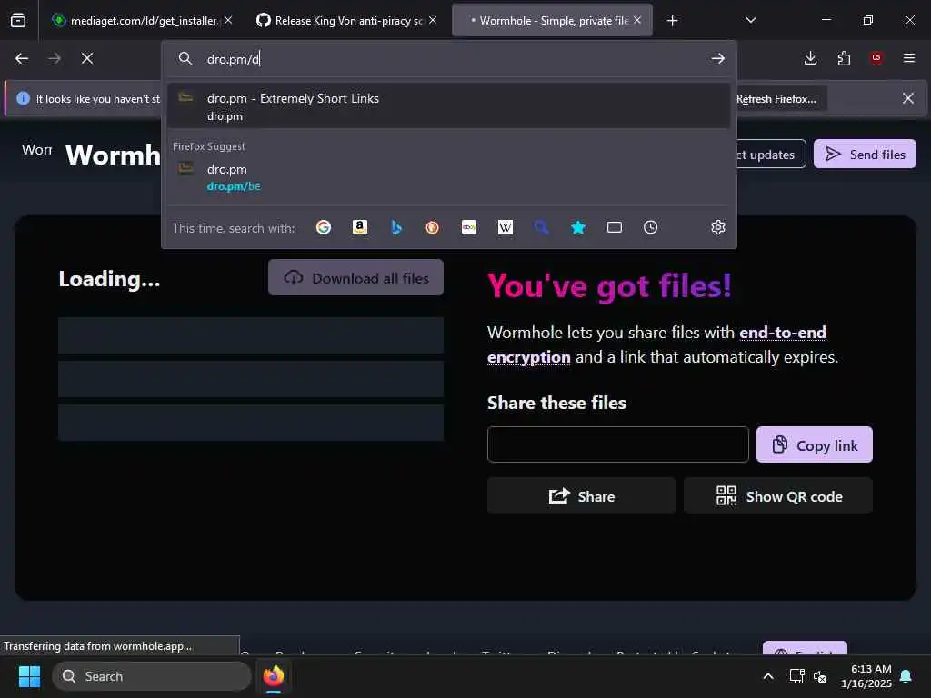The image size is (931, 698).
Task: Open the uBlock Origin extension icon
Action: (x=876, y=58)
